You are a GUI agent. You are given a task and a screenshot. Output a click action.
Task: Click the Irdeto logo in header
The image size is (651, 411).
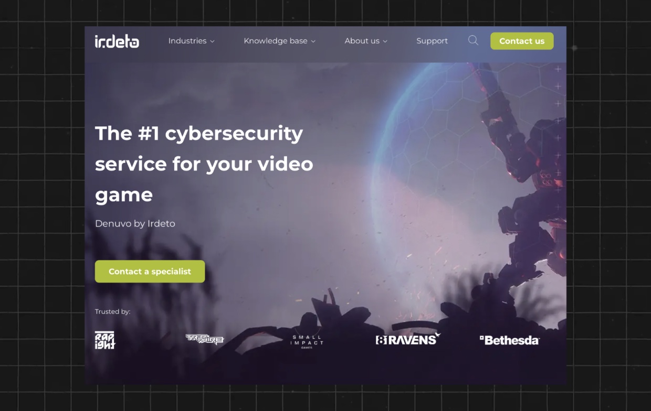(117, 41)
